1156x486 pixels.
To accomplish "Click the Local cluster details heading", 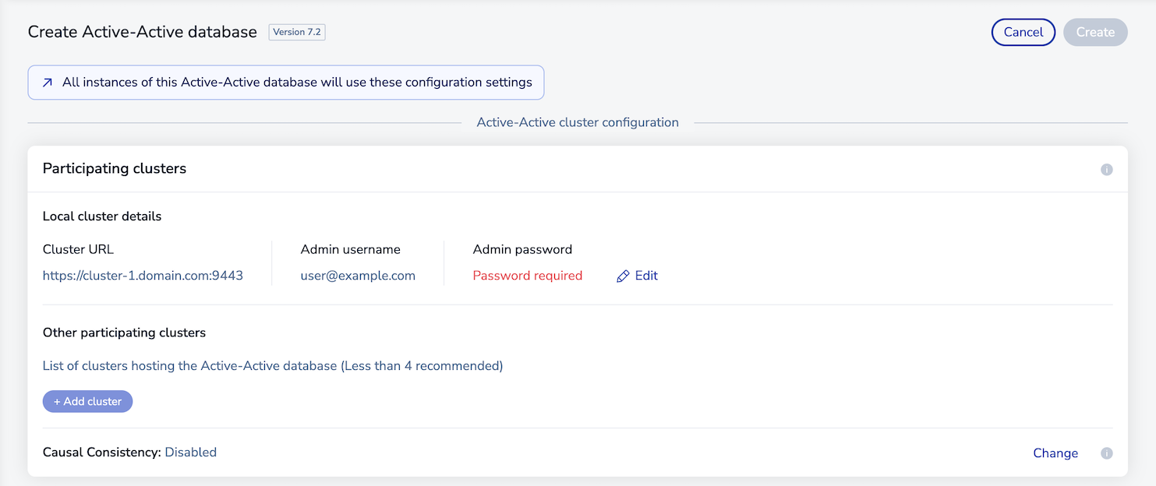I will tap(102, 217).
